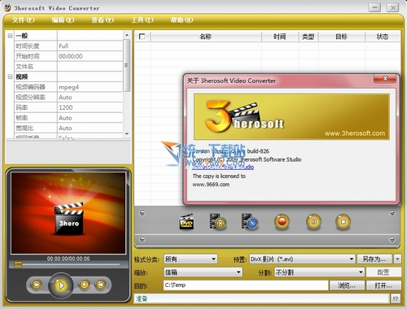
Task: Go to previous frame in preview player
Action: pyautogui.click(x=37, y=285)
